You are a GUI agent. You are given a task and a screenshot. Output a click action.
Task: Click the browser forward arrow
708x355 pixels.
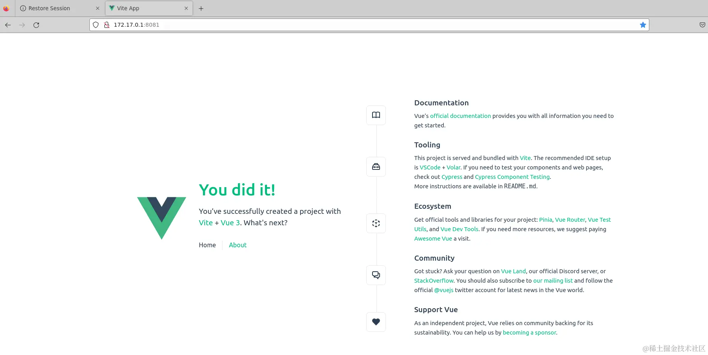[22, 25]
